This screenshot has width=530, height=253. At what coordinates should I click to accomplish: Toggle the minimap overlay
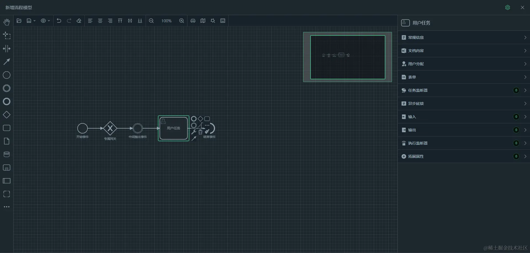[203, 21]
